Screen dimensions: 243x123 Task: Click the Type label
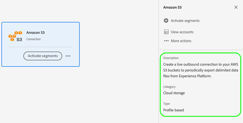coord(167,104)
